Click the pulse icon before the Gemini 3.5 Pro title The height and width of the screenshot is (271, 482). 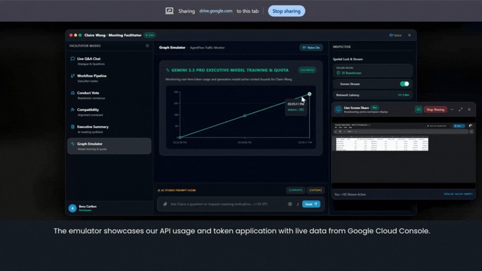coord(167,70)
